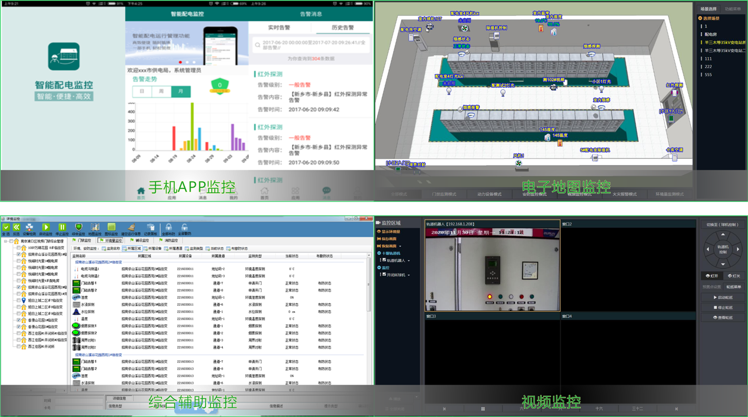Click the 启动监控 start monitoring icon
Viewport: 748px width, 417px height.
click(46, 228)
